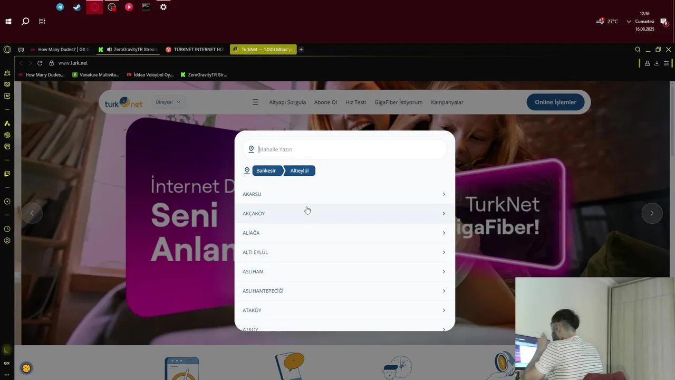Open GX Cleaner broom sidebar icon
The image size is (675, 380).
tap(7, 73)
